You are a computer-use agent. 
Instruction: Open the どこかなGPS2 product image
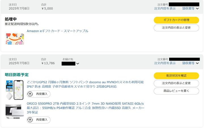click(x=15, y=89)
